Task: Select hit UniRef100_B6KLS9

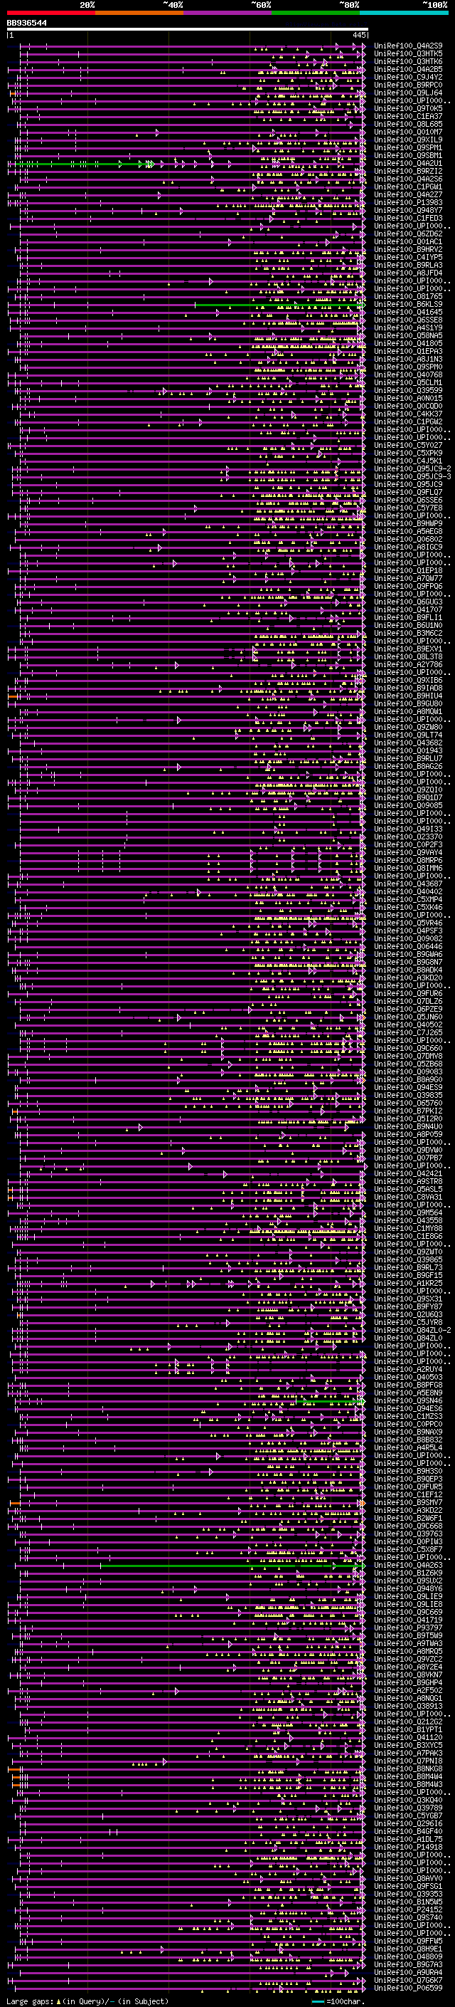Action: 408,305
